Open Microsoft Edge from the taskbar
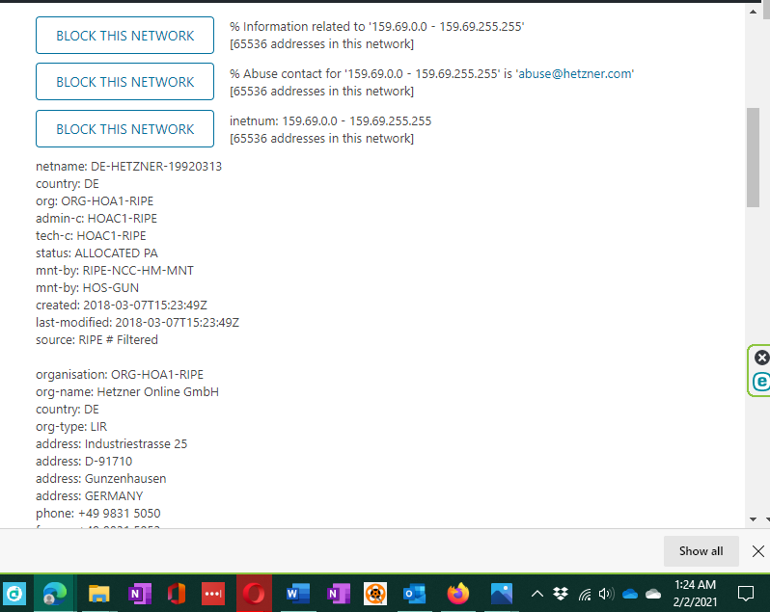The height and width of the screenshot is (612, 770). [x=55, y=594]
